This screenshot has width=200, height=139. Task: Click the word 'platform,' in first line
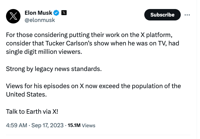click(159, 35)
